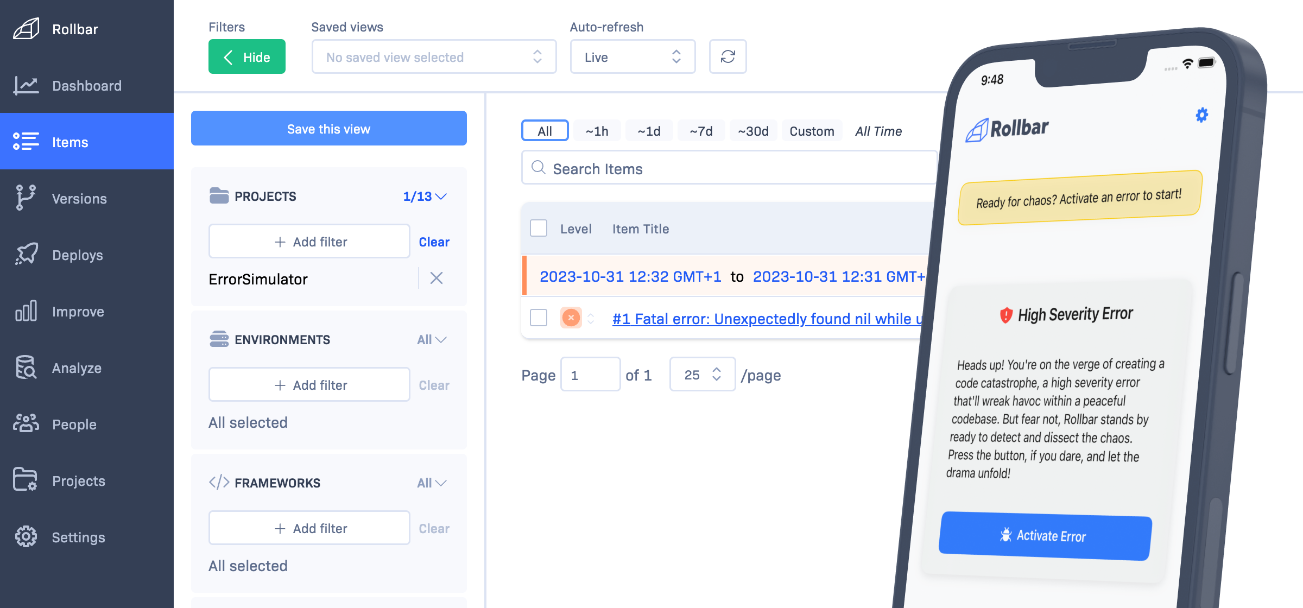Screen dimensions: 1303x608
Task: Click the People sidebar icon
Action: click(x=26, y=423)
